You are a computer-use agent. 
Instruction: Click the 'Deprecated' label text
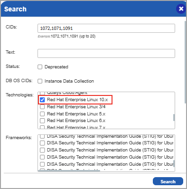tap(56, 67)
